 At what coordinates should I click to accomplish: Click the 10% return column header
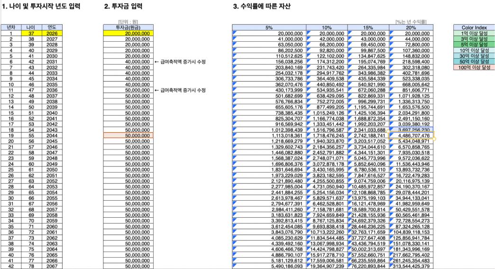[326, 28]
